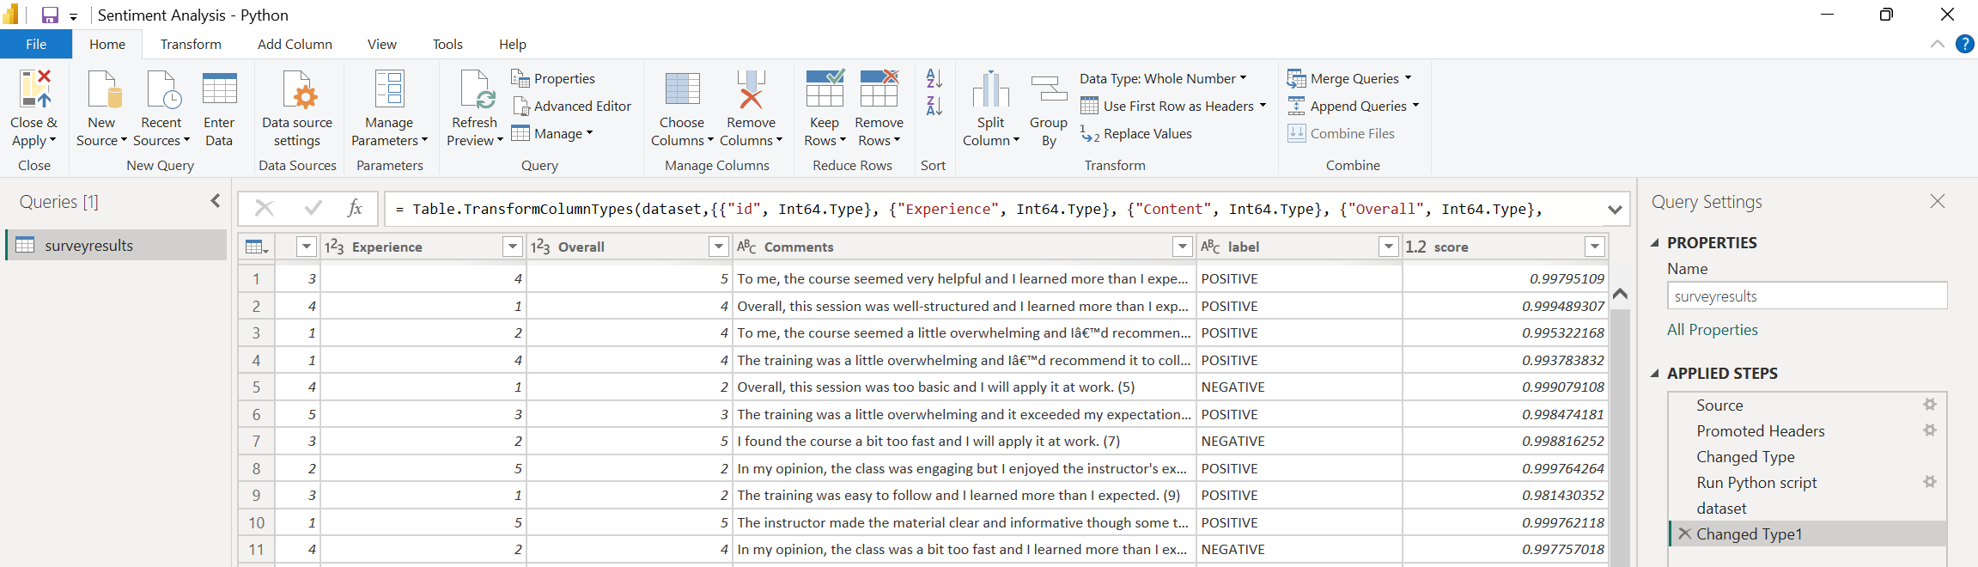Viewport: 1978px width, 567px height.
Task: Click Combine Files
Action: tap(1341, 134)
